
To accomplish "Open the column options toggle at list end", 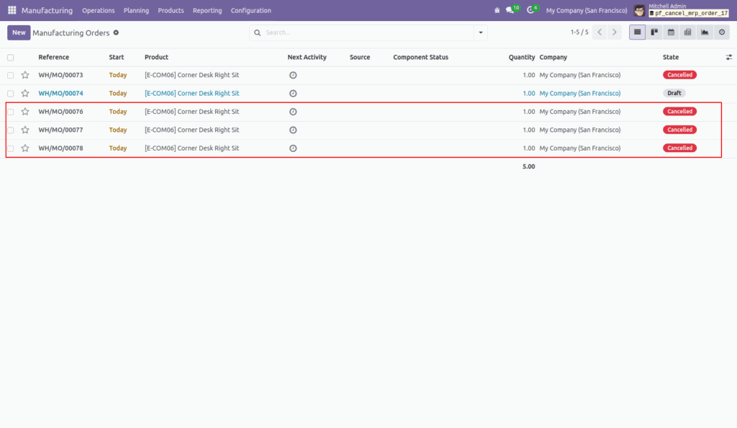I will (728, 57).
